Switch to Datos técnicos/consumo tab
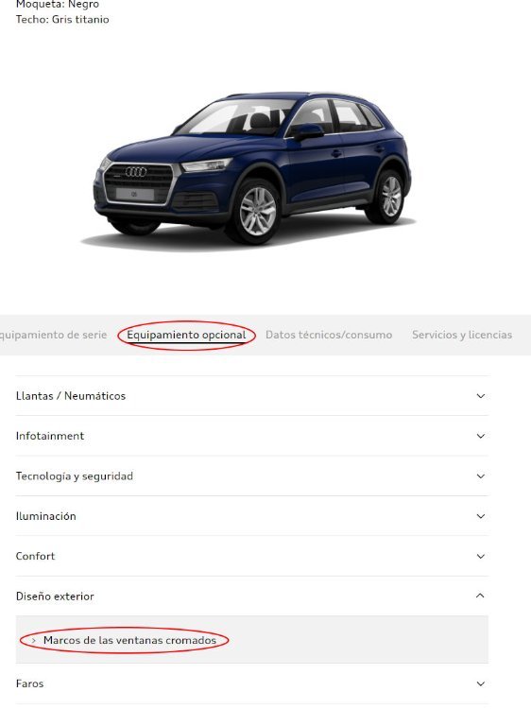 [x=329, y=335]
